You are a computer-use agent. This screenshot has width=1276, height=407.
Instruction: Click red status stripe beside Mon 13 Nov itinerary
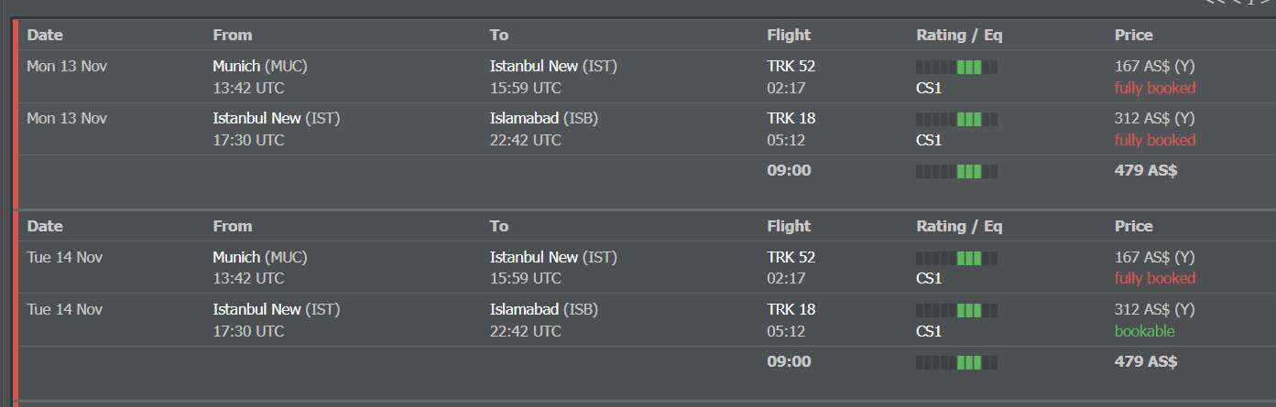coord(16,114)
